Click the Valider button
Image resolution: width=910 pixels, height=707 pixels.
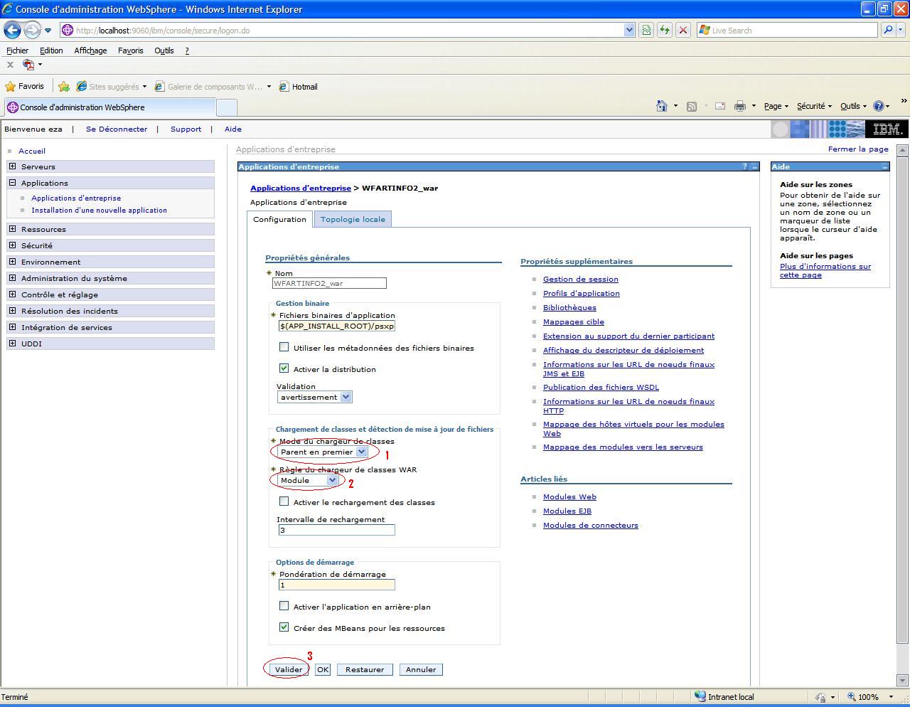coord(289,669)
